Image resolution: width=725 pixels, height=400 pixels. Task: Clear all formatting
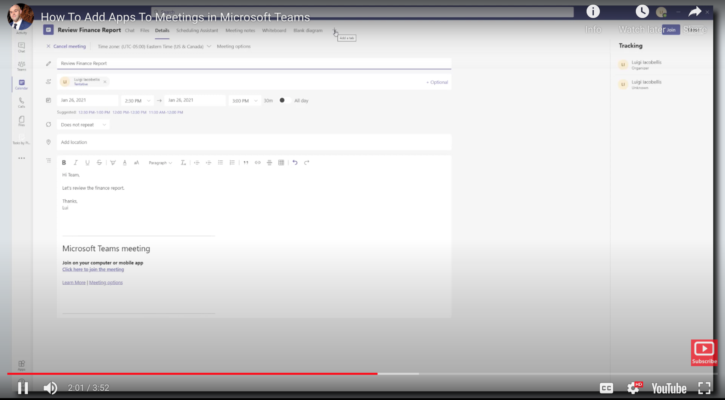click(x=183, y=162)
